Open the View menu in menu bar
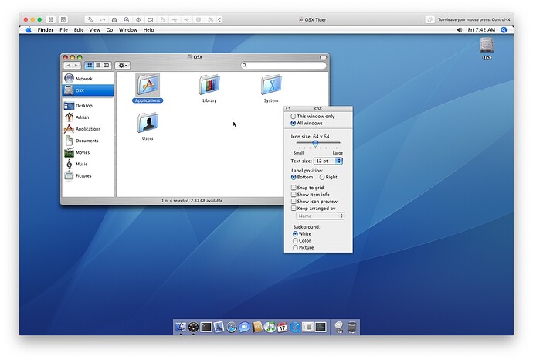Viewport: 533px width, 360px height. (x=94, y=30)
